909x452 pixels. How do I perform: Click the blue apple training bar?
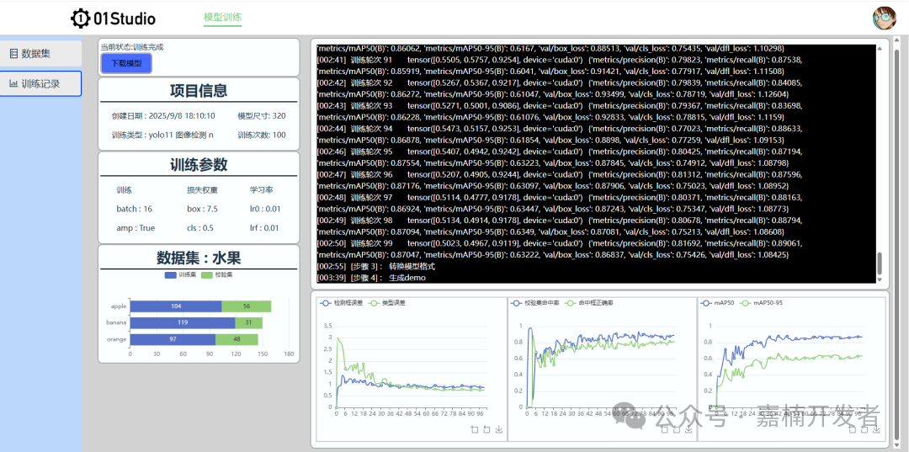[175, 306]
